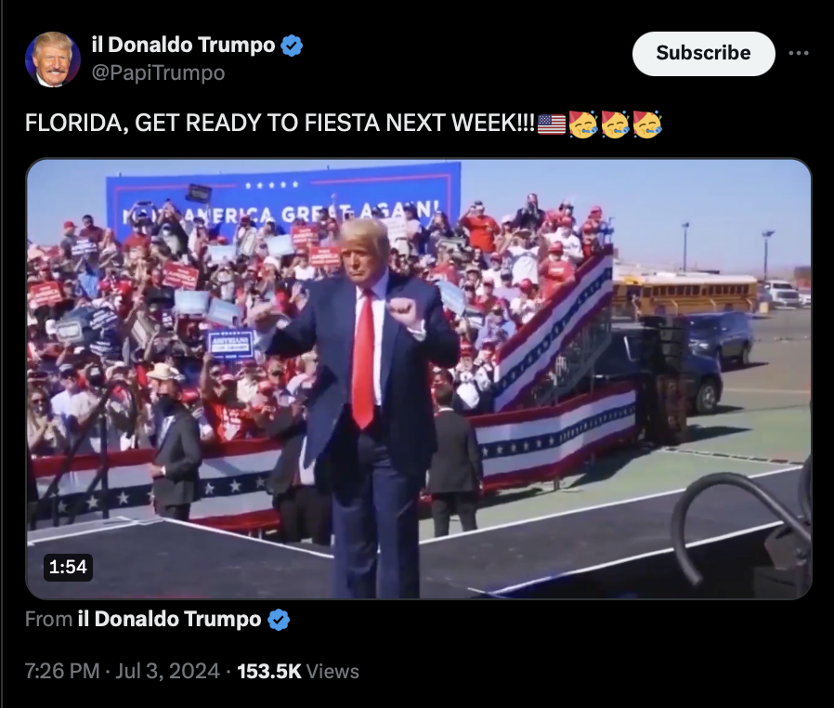
Task: Click the last party face emoji
Action: [x=646, y=124]
